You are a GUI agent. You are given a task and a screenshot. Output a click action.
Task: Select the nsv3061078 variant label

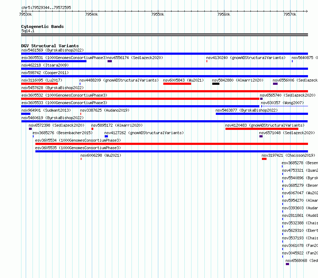tap(300, 245)
